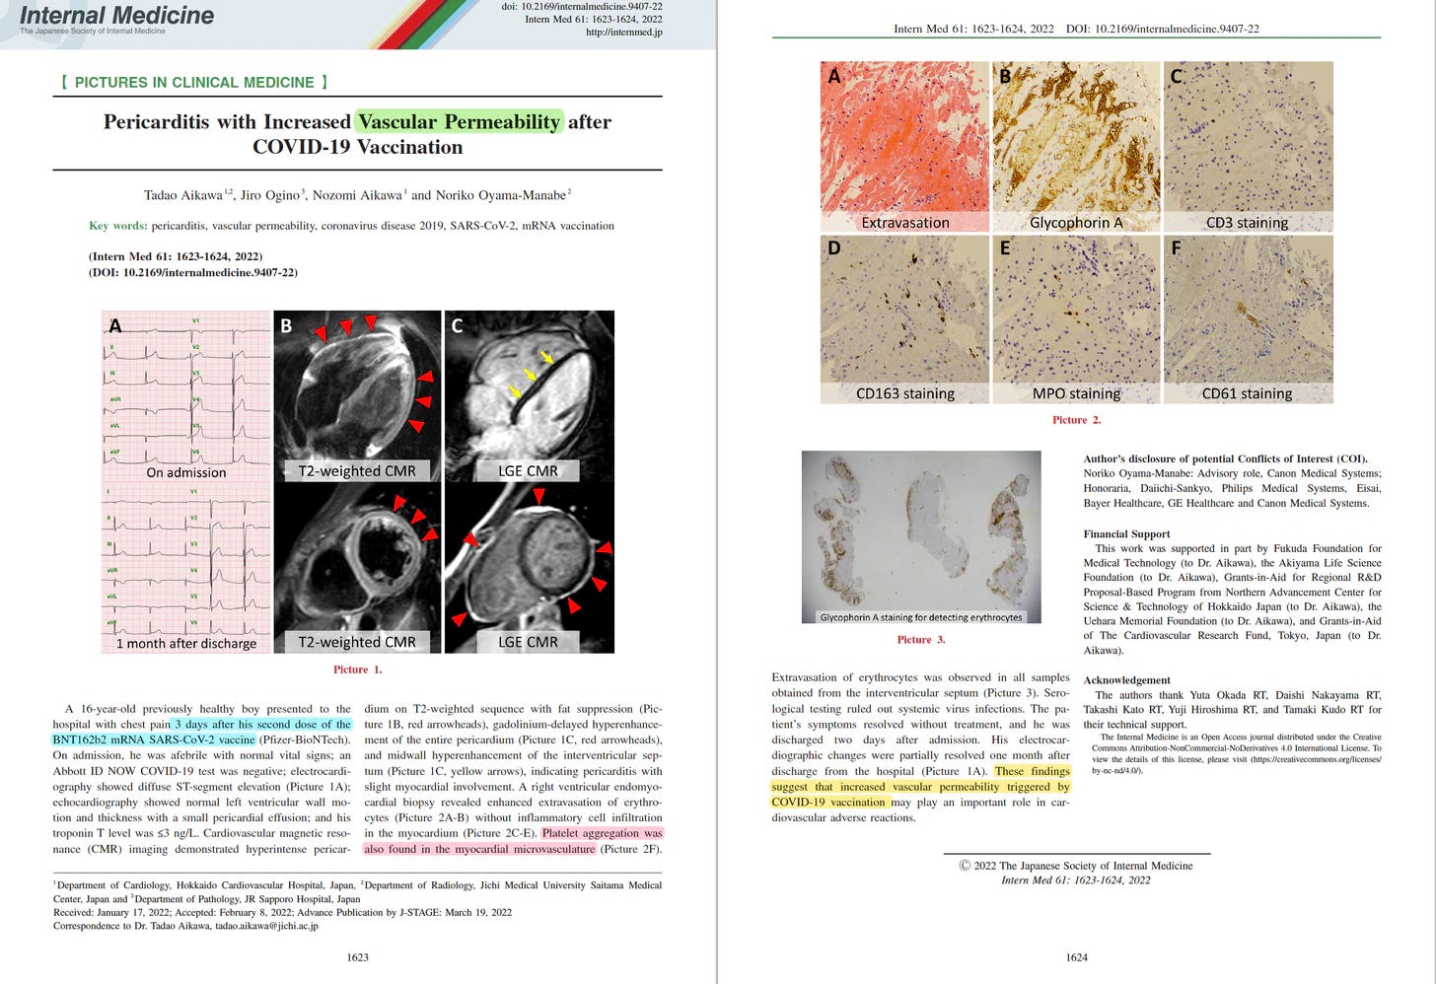1436x984 pixels.
Task: Click the copyright '2022 The Japanese Society' line
Action: [x=1076, y=866]
